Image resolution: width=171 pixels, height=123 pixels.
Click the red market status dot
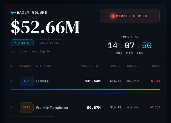pos(113,16)
